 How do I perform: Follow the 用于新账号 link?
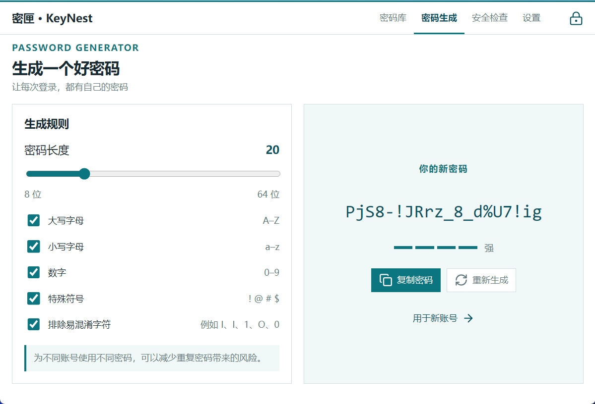443,318
